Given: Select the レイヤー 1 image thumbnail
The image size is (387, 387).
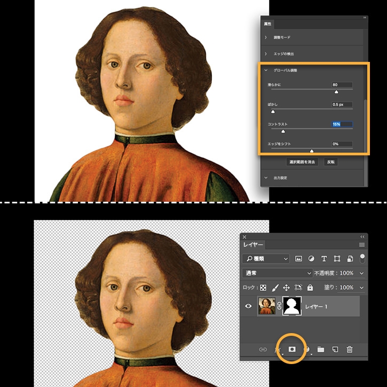Looking at the screenshot, I should pos(266,306).
